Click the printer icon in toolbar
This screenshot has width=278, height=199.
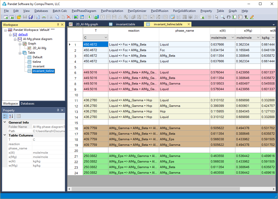pyautogui.click(x=44, y=17)
